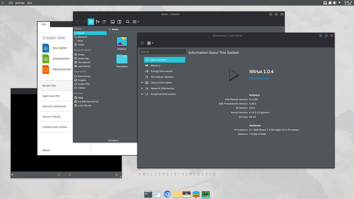Screen dimensions: 354x199
Task: Go back in Dolphin navigation
Action: coord(78,22)
